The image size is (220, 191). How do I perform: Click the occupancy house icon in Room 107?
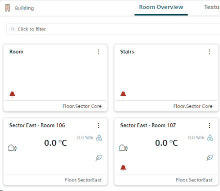pyautogui.click(x=123, y=148)
